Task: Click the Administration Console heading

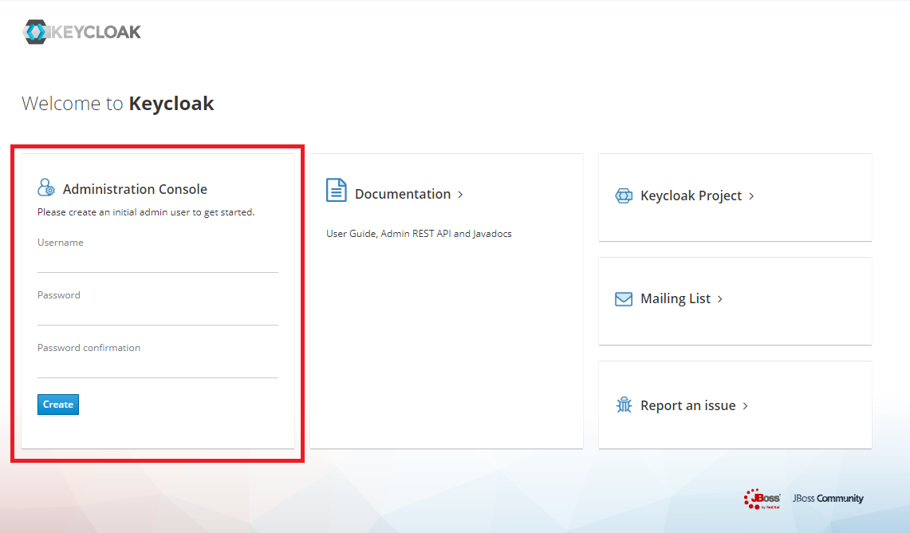Action: pos(136,189)
